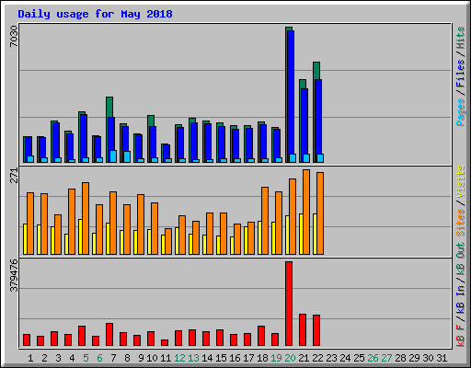Click the orange "Sites" legend label
This screenshot has width=471, height=368.
460,223
